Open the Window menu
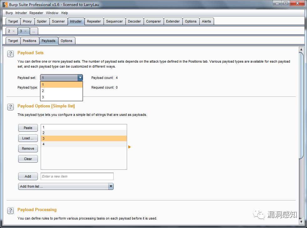Screen dimensions: 307x228 point(52,13)
